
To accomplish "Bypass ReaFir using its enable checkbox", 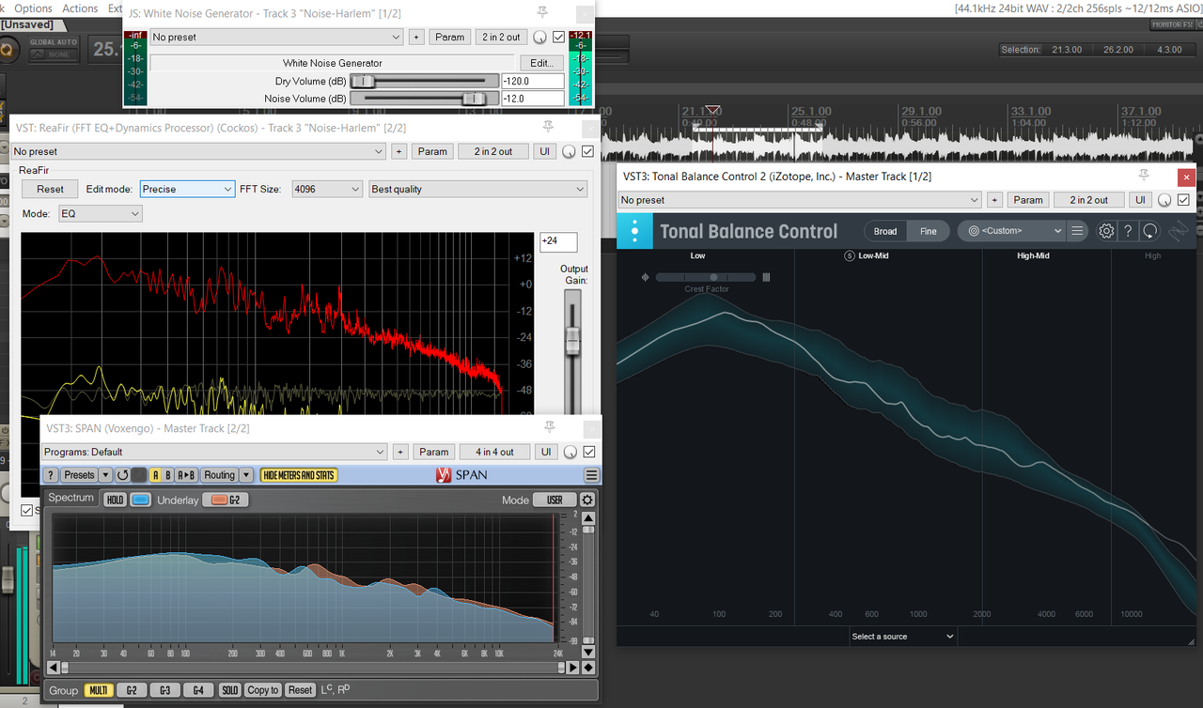I will 588,151.
